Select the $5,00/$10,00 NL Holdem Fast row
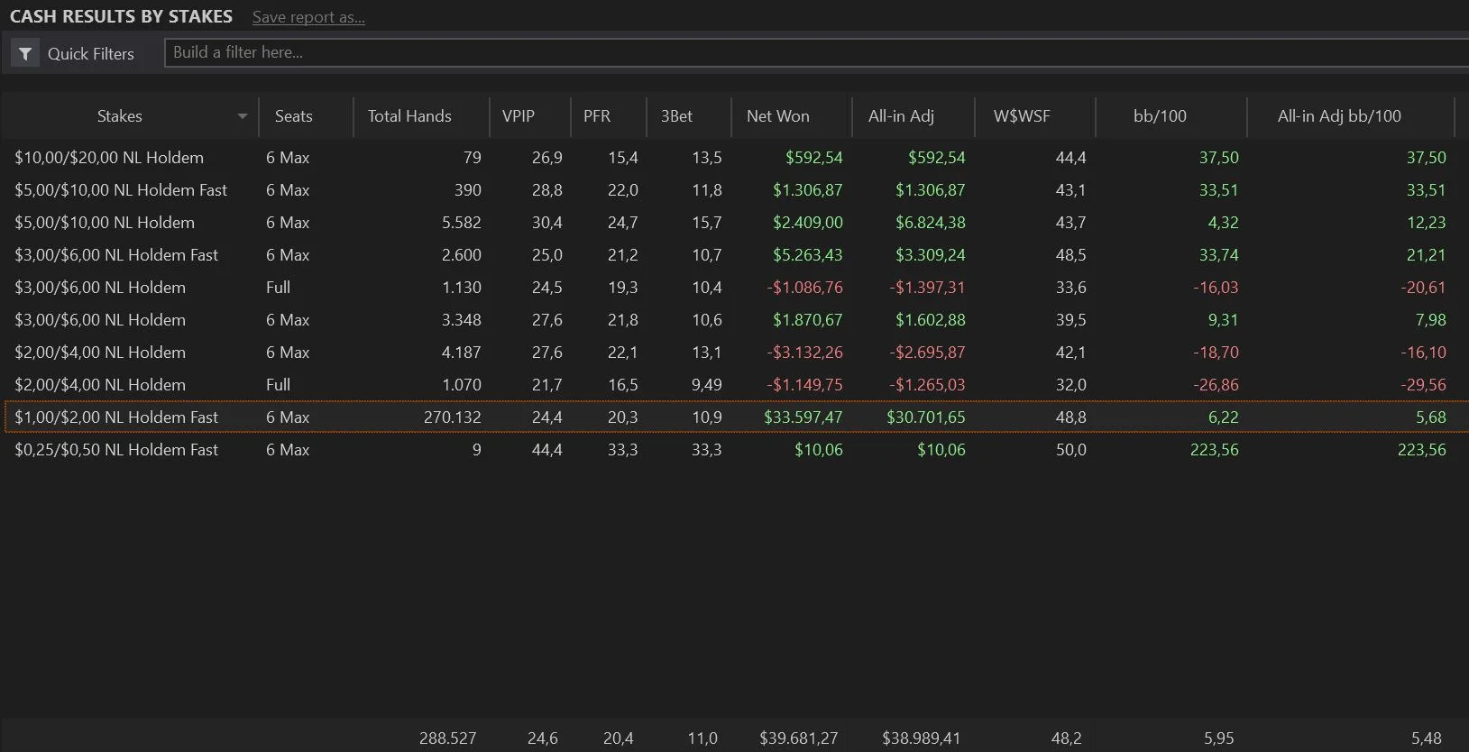 (121, 190)
